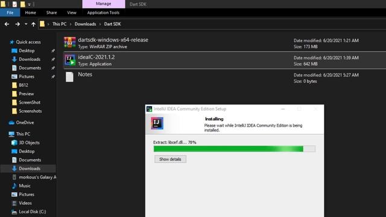Open the Screenshots folder
The image size is (386, 217).
pos(30,111)
